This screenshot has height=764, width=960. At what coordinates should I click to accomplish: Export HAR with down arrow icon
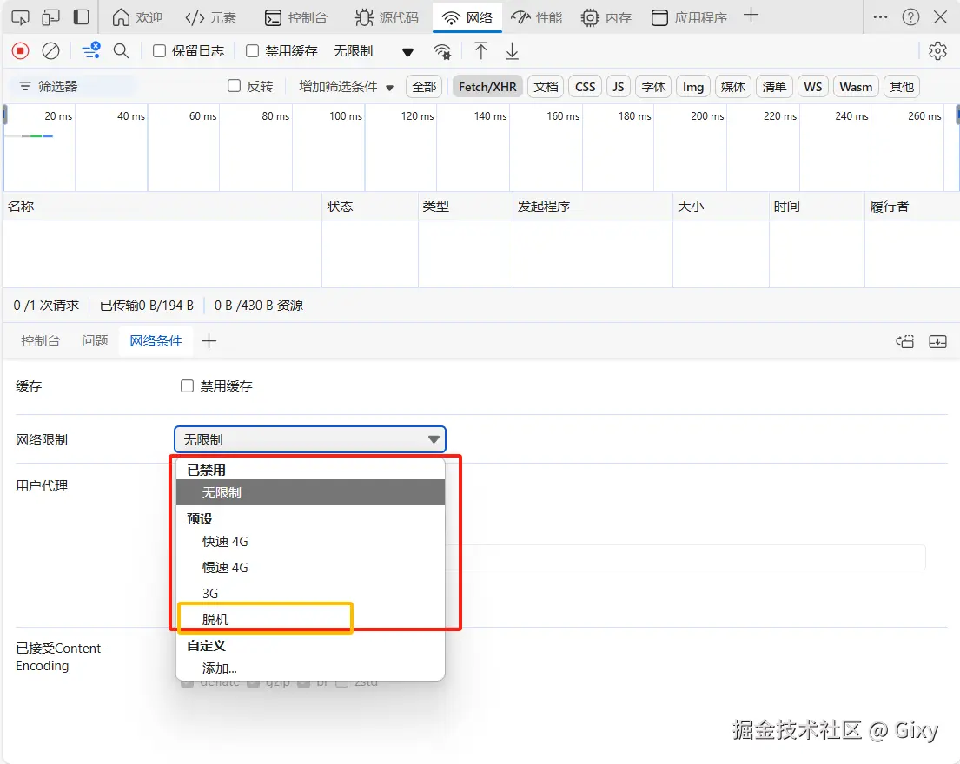513,50
